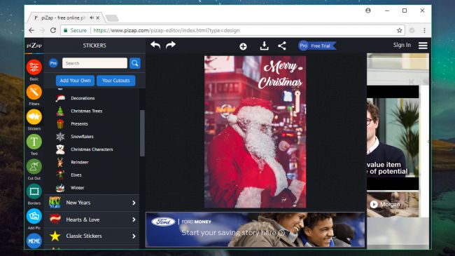Choose the Add Pic tool
The width and height of the screenshot is (455, 256).
[34, 217]
